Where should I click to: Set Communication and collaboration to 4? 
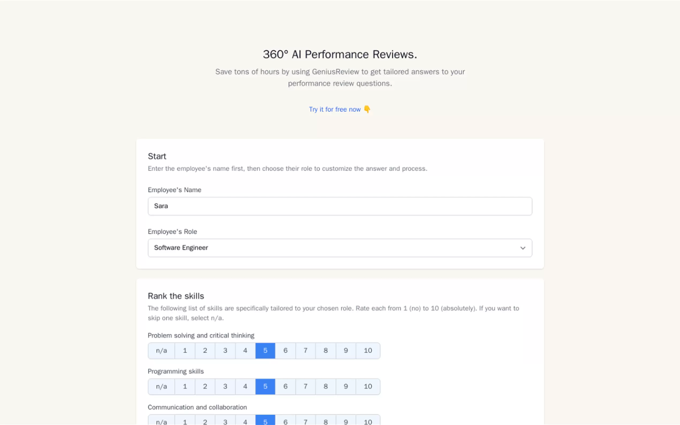[x=245, y=421]
